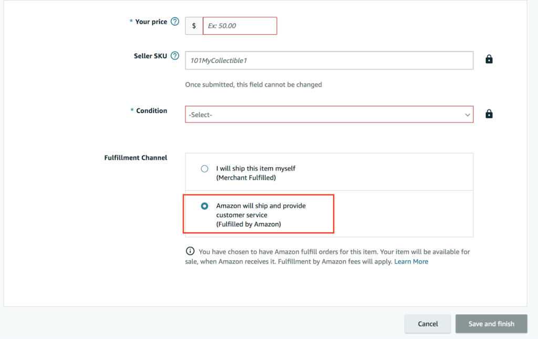Click the Condition field label
Image resolution: width=538 pixels, height=339 pixels.
(151, 111)
